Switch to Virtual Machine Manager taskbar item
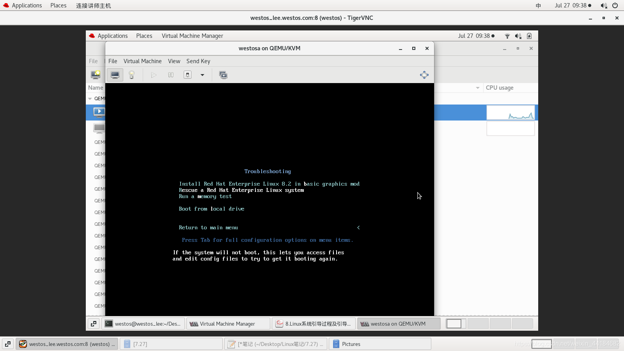This screenshot has height=351, width=624. coord(228,324)
